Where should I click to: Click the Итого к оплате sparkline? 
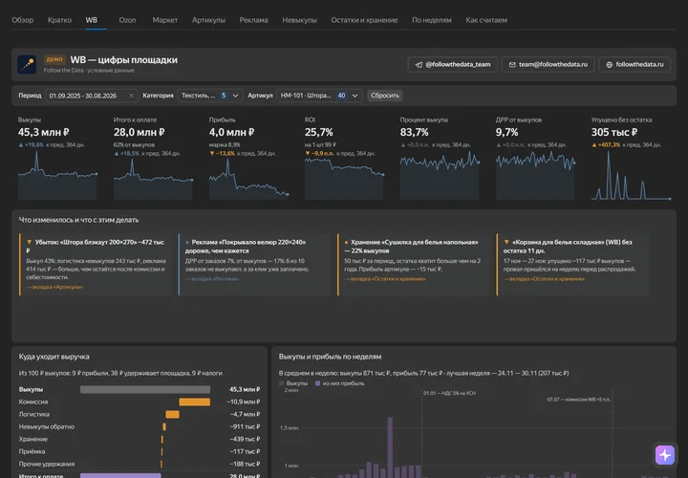pyautogui.click(x=153, y=179)
